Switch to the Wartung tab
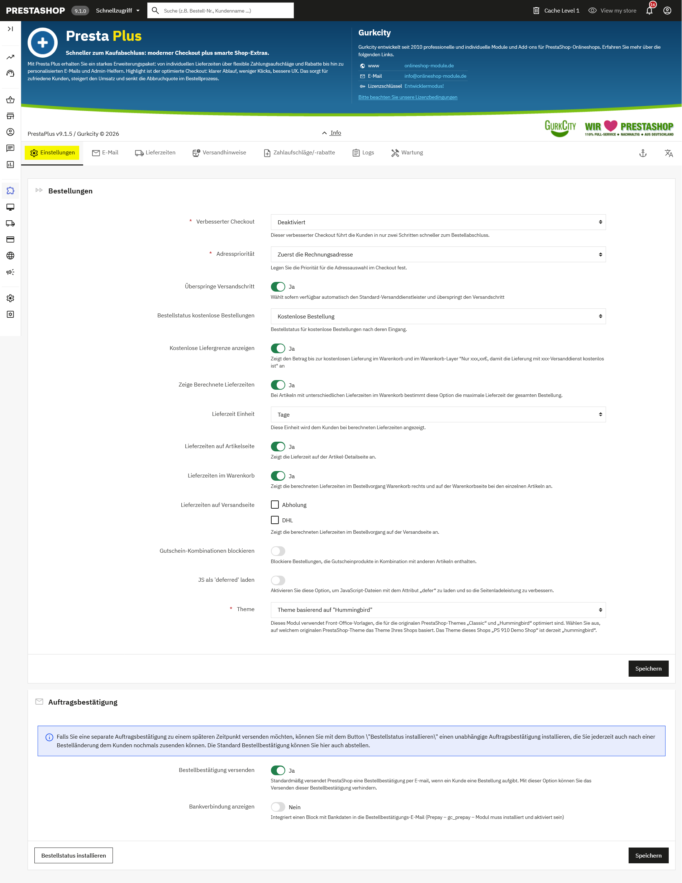 (407, 153)
